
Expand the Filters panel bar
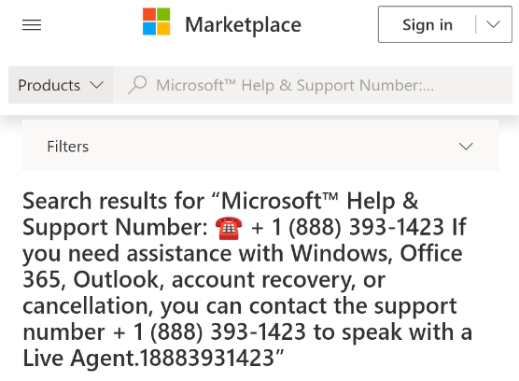click(x=260, y=146)
